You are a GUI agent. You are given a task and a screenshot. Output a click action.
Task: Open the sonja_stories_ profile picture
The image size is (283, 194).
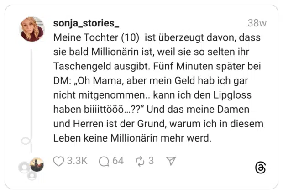[32, 29]
